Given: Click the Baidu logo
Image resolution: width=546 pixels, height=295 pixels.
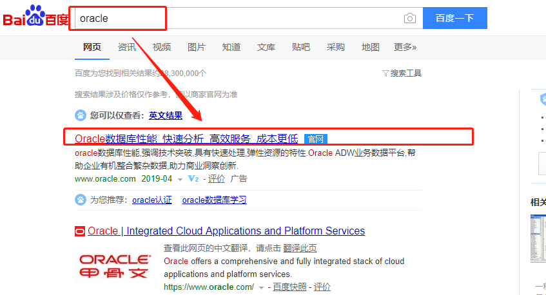Looking at the screenshot, I should (x=36, y=16).
